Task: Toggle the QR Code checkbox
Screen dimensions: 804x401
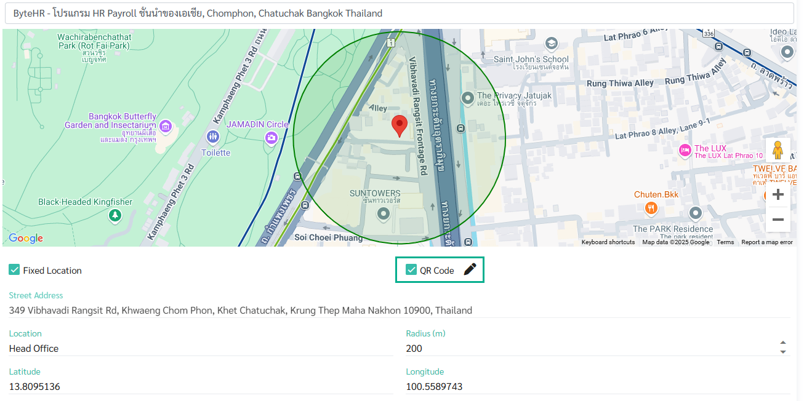Action: click(411, 270)
